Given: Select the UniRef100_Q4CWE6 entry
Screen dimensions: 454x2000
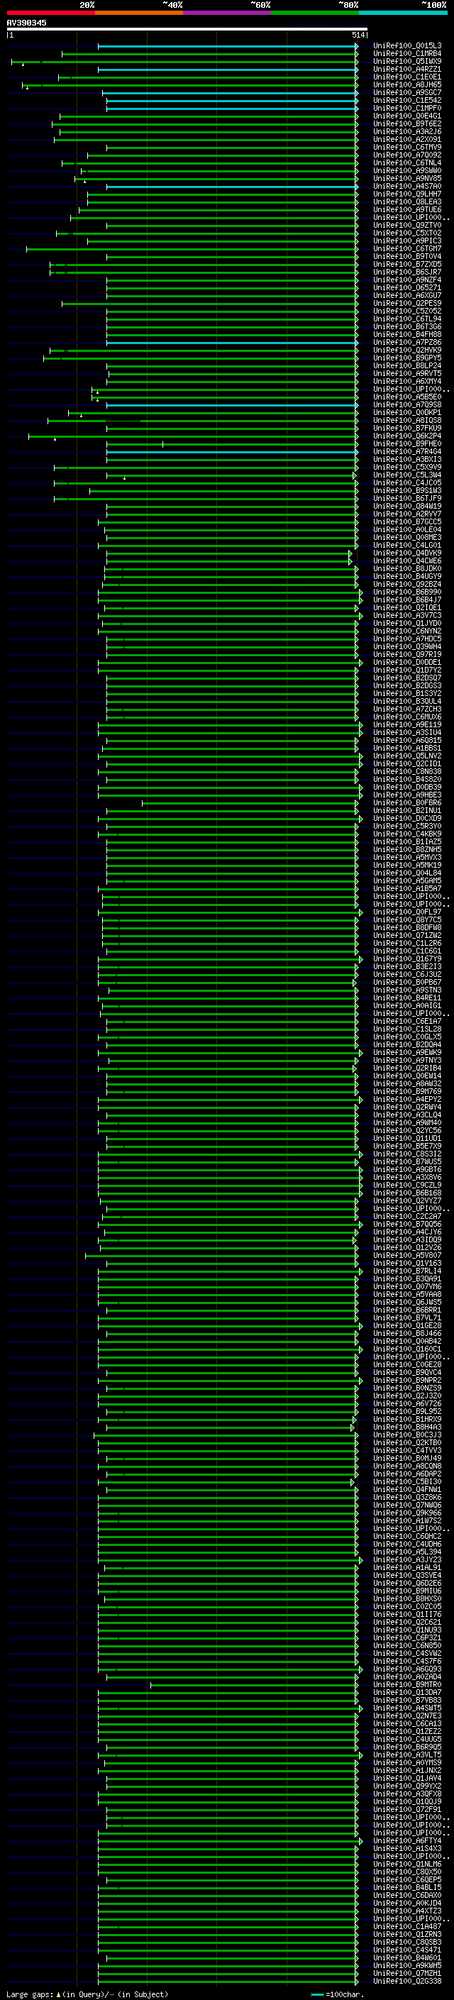Looking at the screenshot, I should tap(407, 561).
